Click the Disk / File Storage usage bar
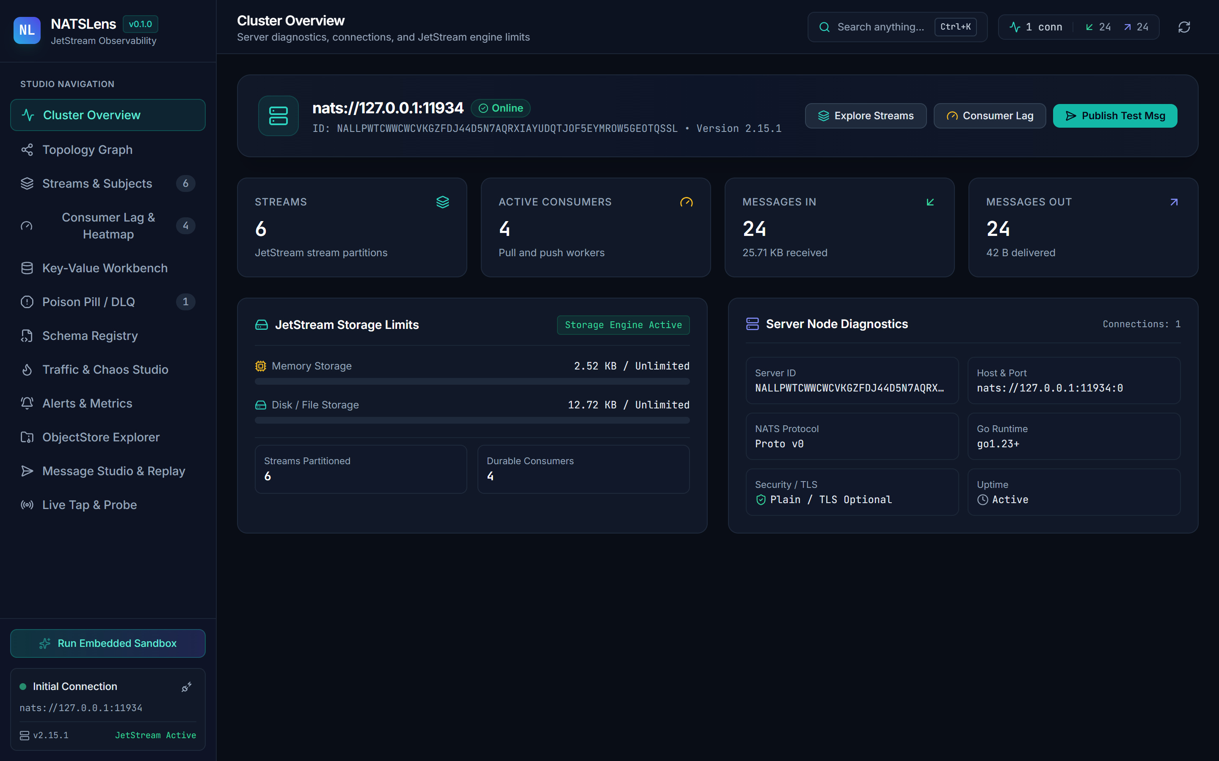Image resolution: width=1219 pixels, height=761 pixels. tap(472, 420)
